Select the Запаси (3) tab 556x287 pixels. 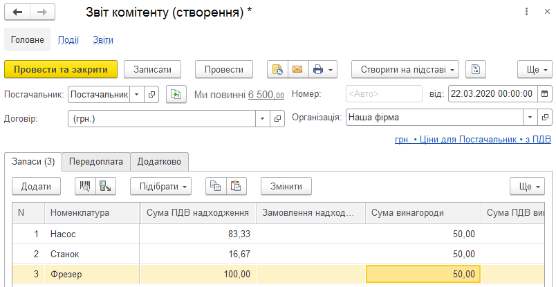tap(33, 162)
